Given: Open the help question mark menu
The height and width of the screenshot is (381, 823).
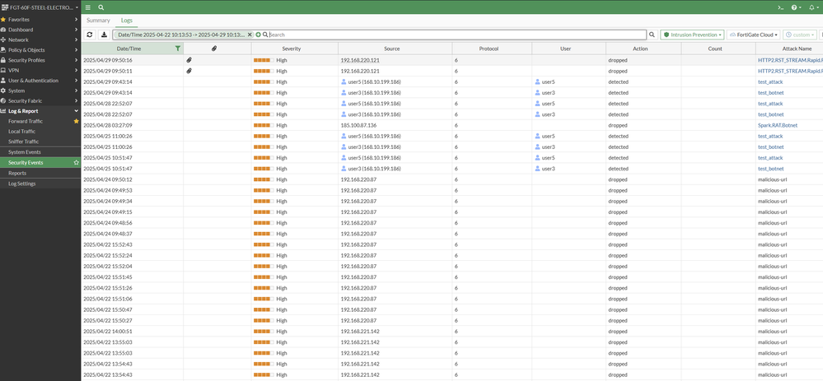Looking at the screenshot, I should point(795,7).
